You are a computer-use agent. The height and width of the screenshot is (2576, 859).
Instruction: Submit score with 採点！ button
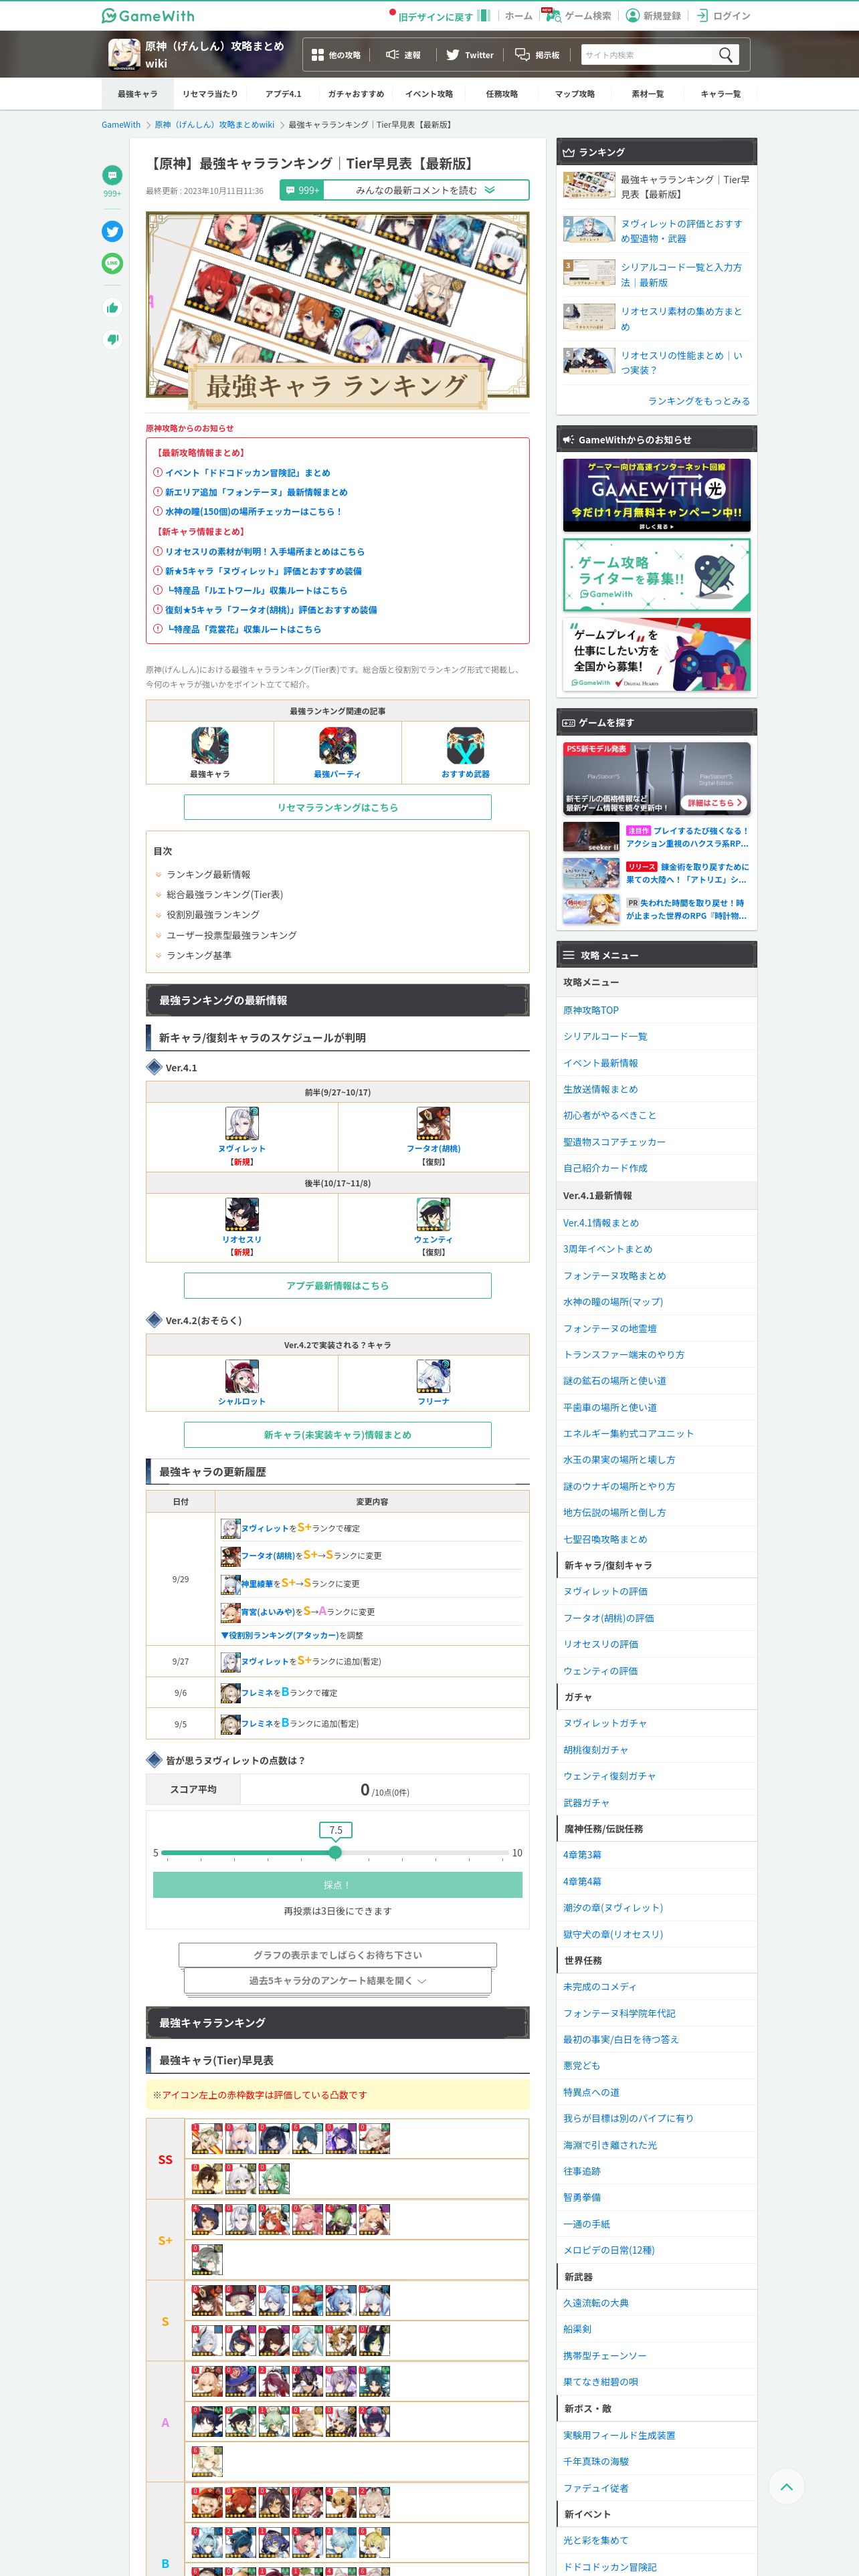click(x=337, y=1885)
